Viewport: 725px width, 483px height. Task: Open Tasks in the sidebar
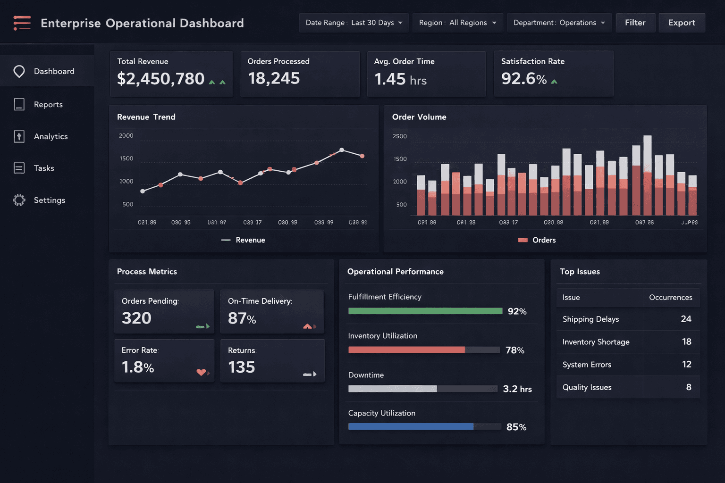[47, 168]
